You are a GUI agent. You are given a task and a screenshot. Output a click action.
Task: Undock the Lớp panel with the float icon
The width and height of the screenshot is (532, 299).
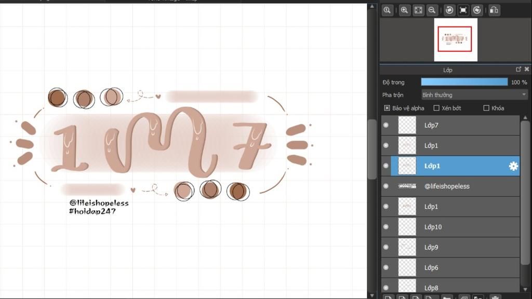tap(518, 69)
